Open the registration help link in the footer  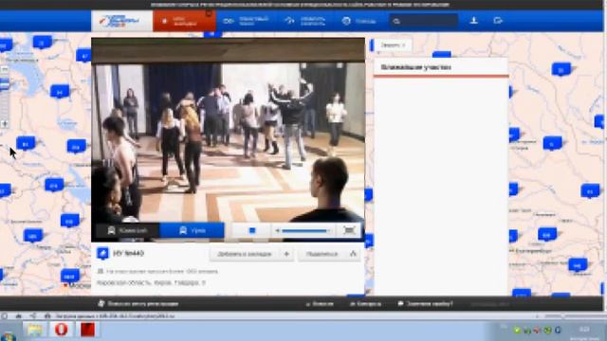click(138, 304)
